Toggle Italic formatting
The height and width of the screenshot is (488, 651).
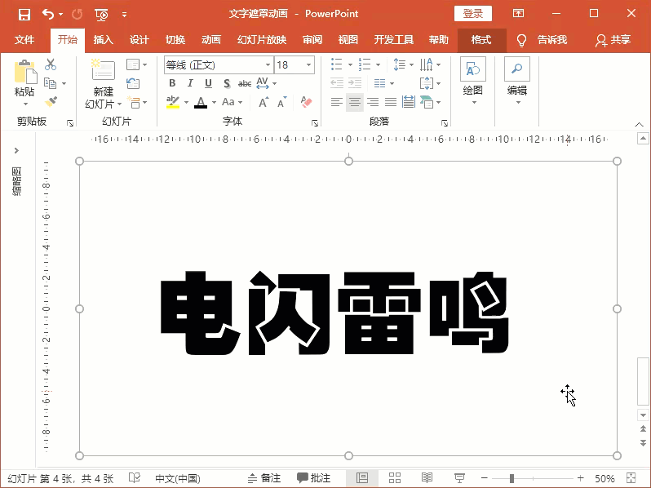coord(190,83)
